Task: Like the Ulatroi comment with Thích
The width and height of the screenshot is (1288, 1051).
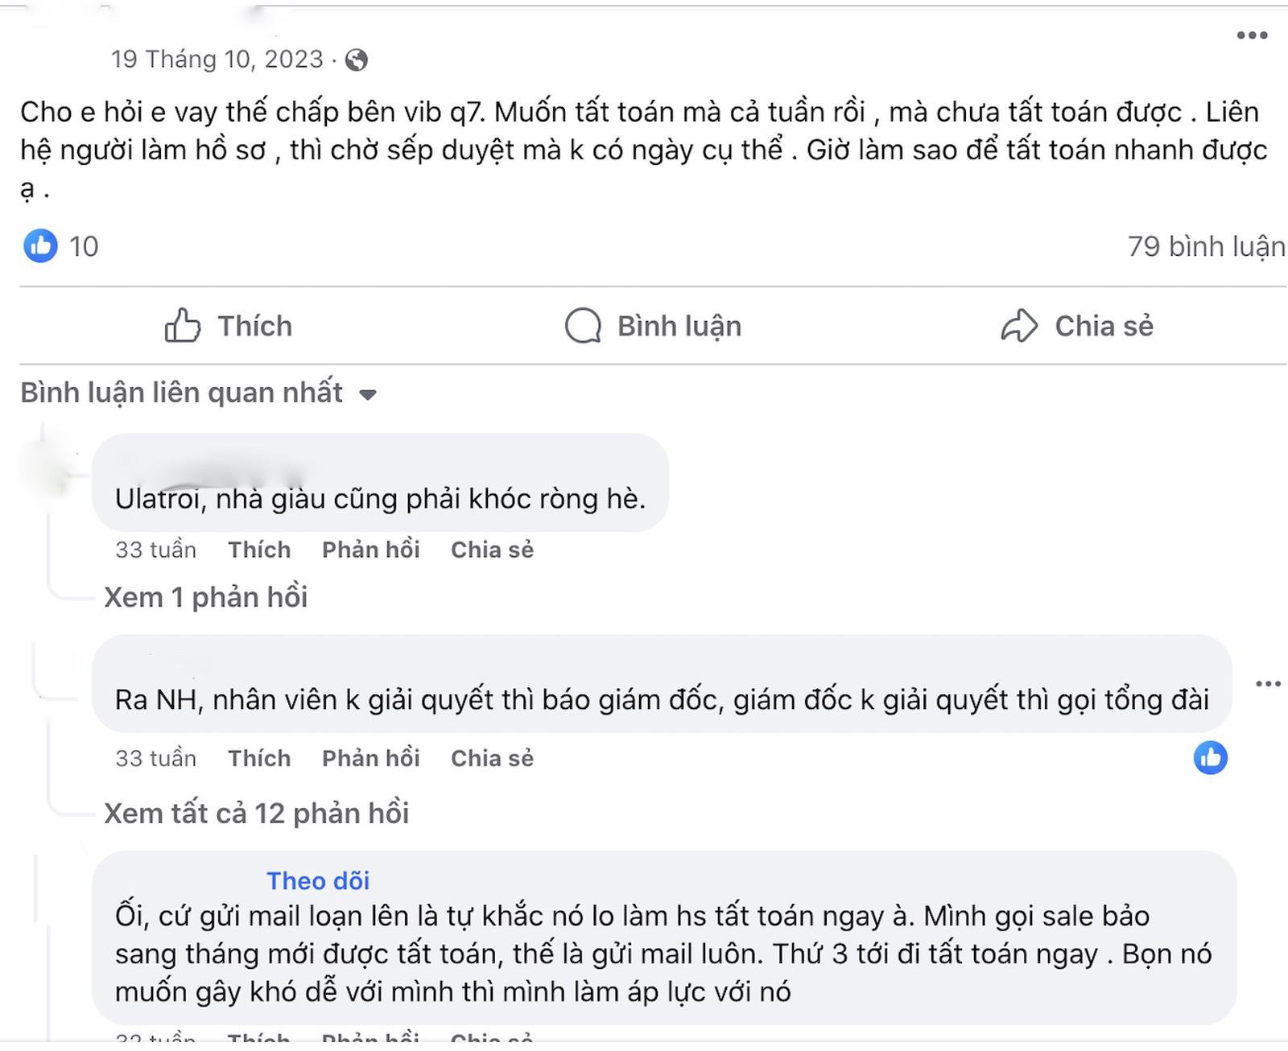Action: pyautogui.click(x=258, y=550)
